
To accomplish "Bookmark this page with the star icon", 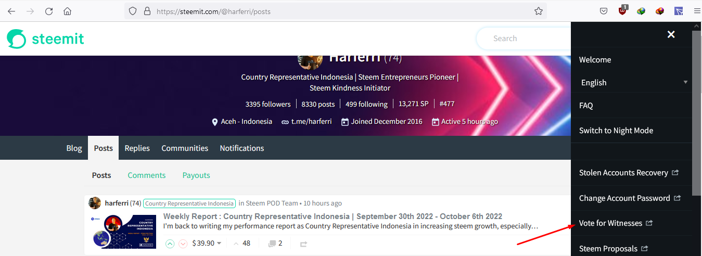I will tap(539, 11).
